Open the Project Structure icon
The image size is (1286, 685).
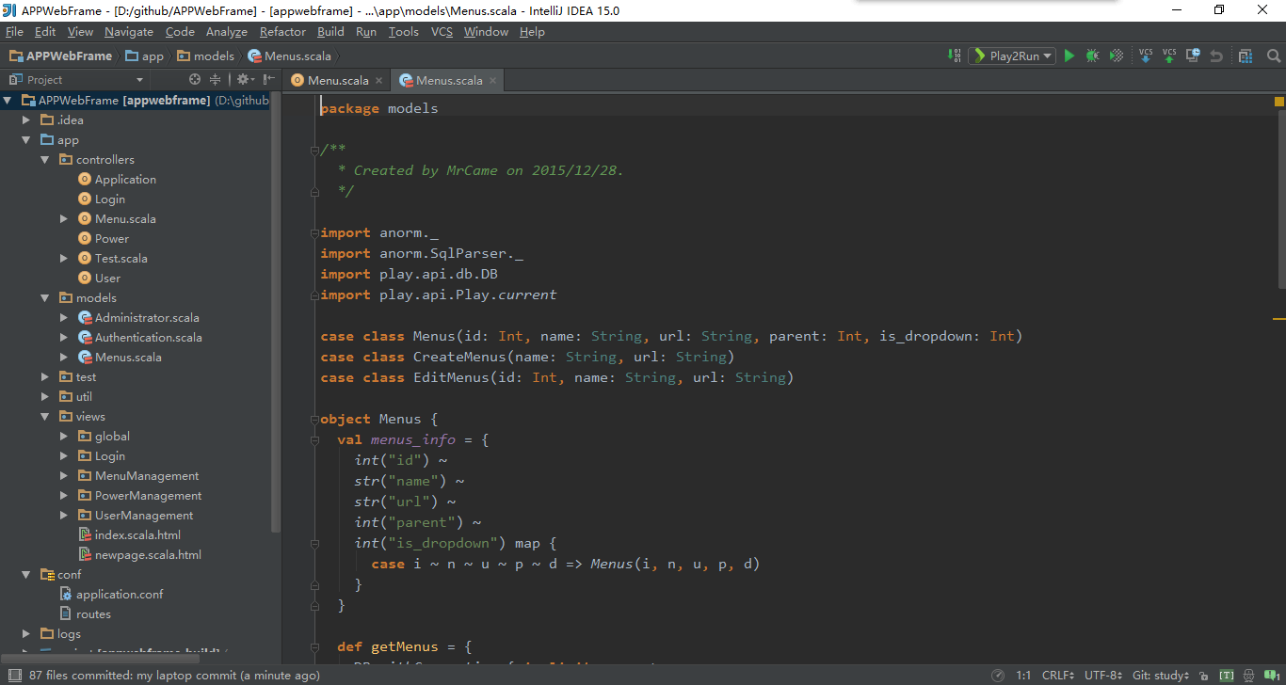tap(1246, 56)
